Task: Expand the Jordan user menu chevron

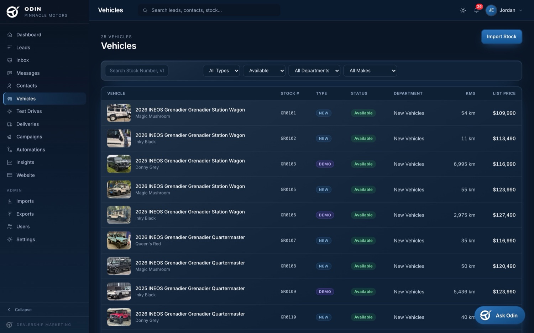Action: [520, 10]
